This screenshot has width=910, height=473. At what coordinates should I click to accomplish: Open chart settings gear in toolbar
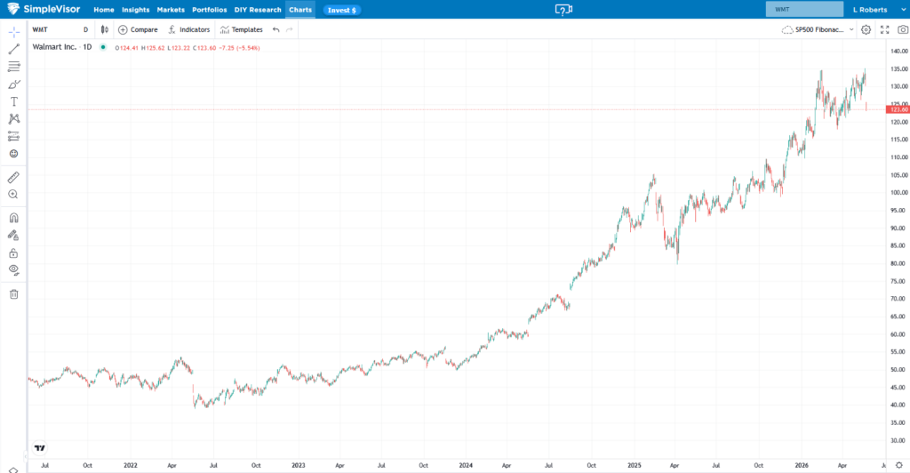866,29
